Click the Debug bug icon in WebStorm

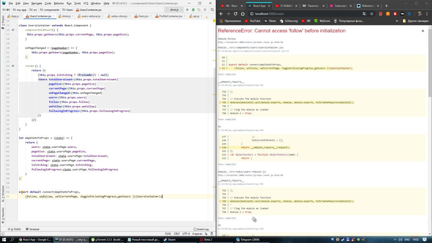pyautogui.click(x=193, y=10)
